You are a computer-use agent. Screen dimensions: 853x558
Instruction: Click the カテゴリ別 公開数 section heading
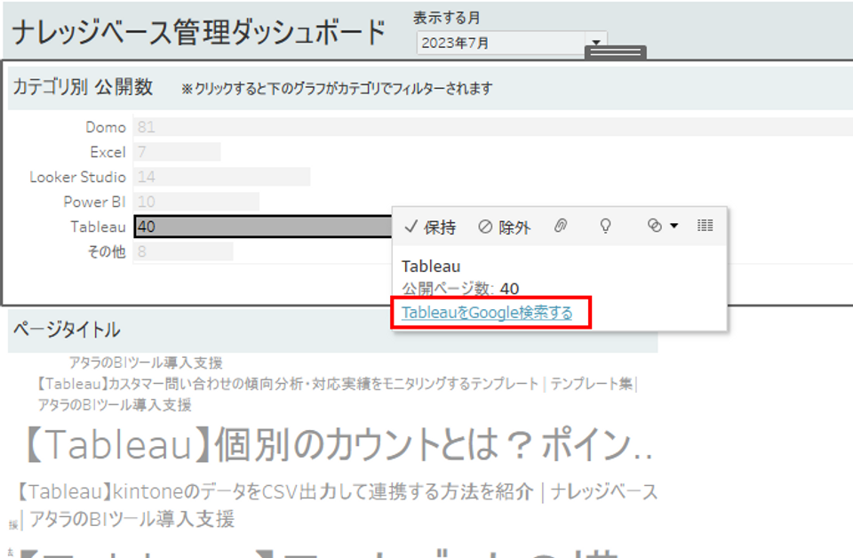[83, 87]
